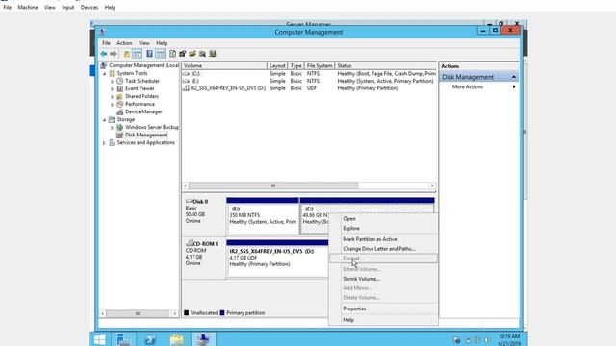
Task: Click the last toolbar icon on right
Action: point(213,54)
